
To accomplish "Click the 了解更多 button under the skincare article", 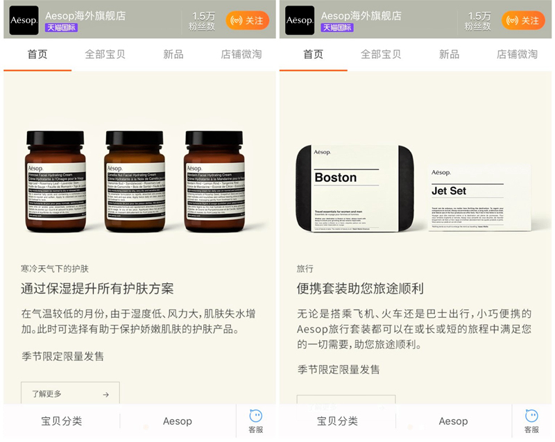I will click(70, 393).
